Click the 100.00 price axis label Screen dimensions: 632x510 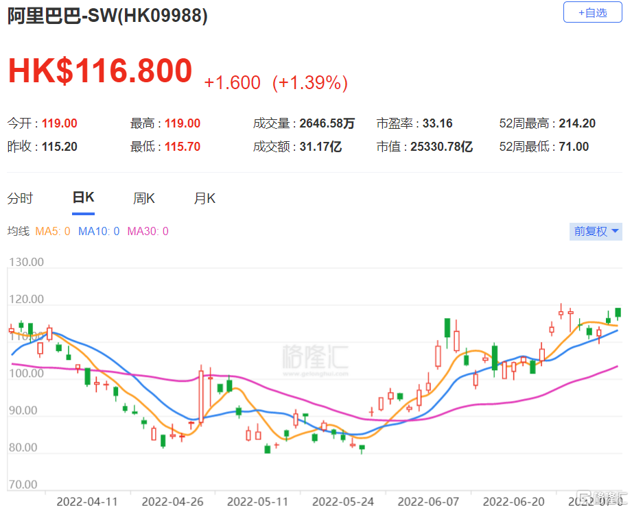[26, 373]
